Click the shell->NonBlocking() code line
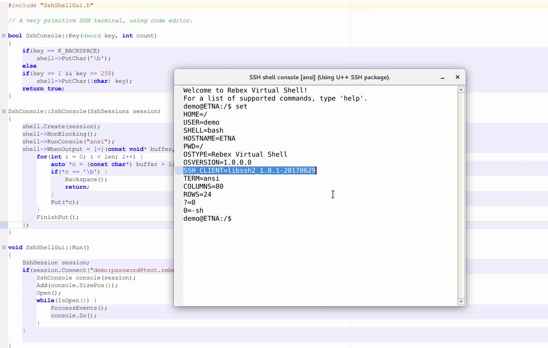Image resolution: width=548 pixels, height=348 pixels. 60,134
